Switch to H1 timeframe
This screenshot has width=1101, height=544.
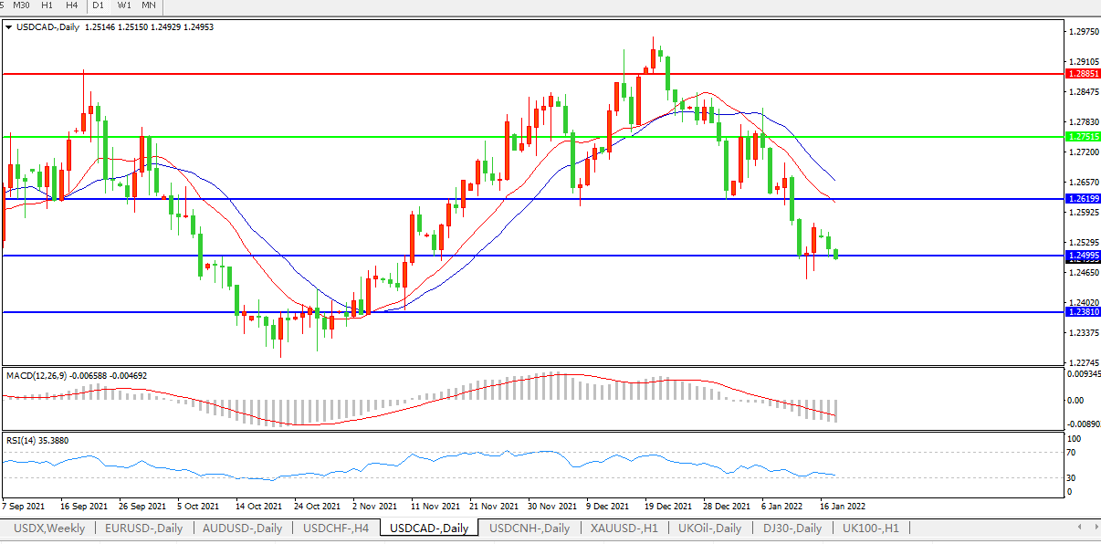[x=47, y=5]
